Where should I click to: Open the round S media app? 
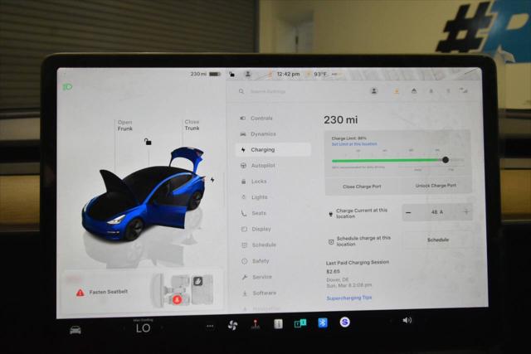click(345, 322)
